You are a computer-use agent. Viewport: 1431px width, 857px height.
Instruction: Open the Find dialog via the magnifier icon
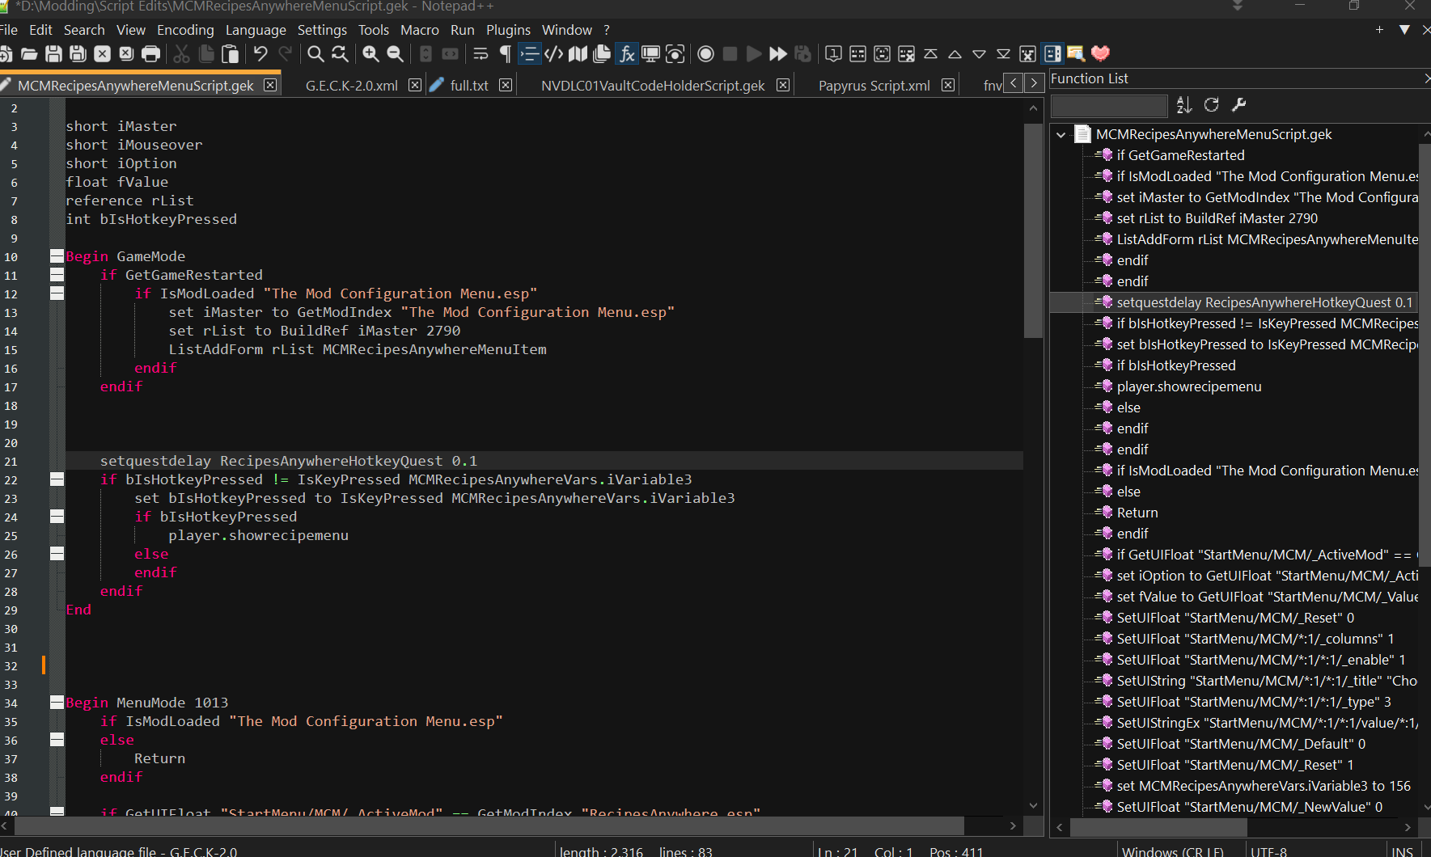pos(315,54)
